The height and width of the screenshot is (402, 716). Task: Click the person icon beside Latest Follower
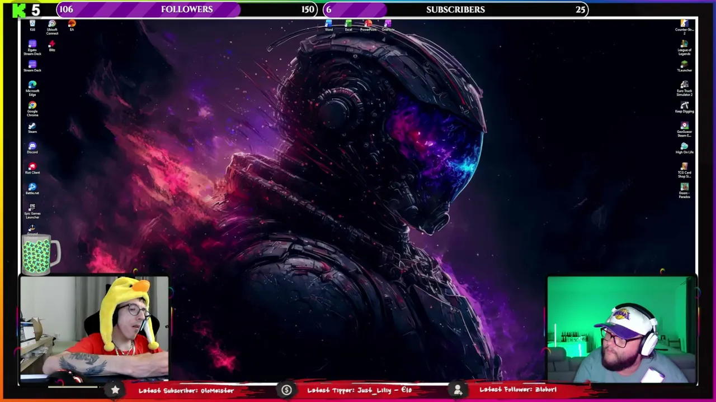[x=458, y=390]
